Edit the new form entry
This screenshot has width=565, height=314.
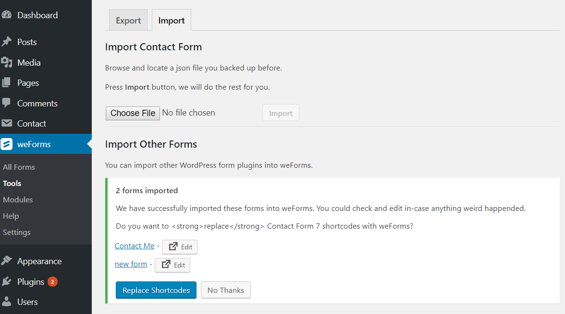(172, 265)
